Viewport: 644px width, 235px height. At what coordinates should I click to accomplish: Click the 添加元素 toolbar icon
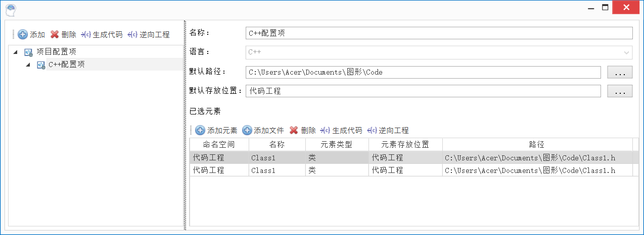pyautogui.click(x=200, y=130)
